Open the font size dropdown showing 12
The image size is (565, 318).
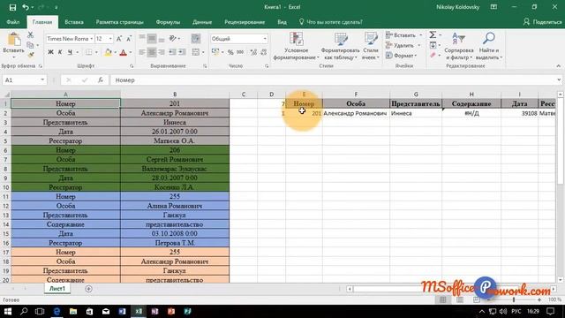pos(110,39)
